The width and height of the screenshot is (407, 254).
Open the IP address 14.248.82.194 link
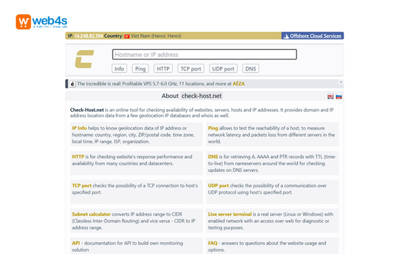pyautogui.click(x=89, y=36)
